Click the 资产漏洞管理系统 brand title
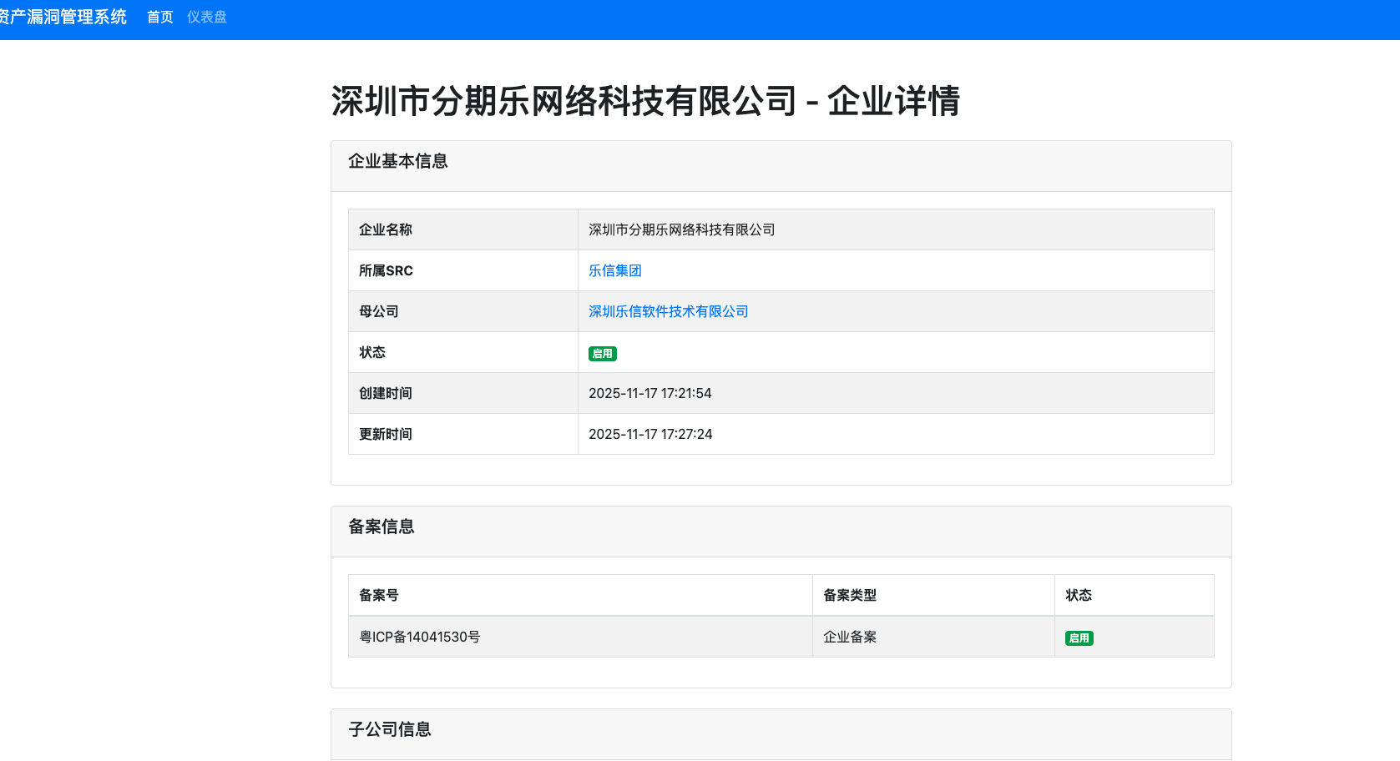This screenshot has width=1400, height=761. (x=63, y=18)
